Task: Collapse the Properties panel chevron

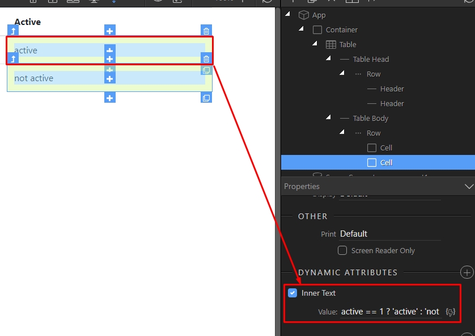Action: tap(468, 186)
